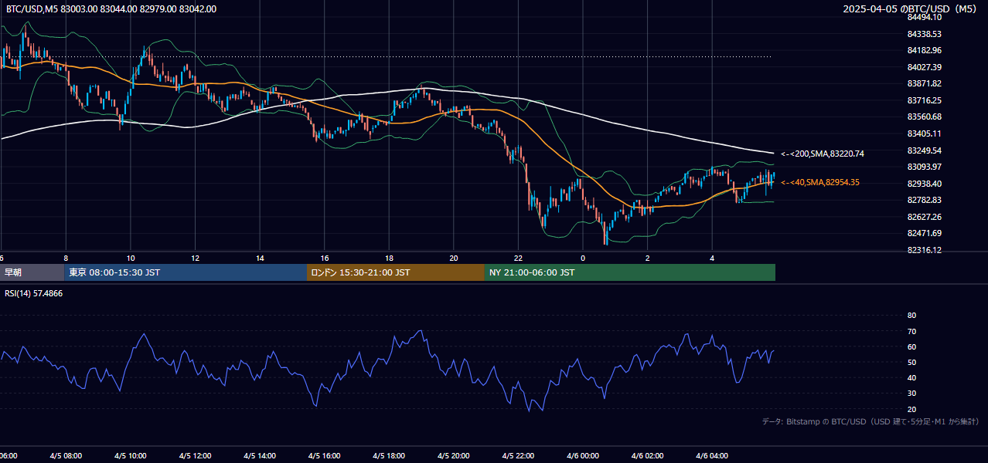Click the 4/5 10:00 time label
Screen dimensions: 988x463
[131, 456]
